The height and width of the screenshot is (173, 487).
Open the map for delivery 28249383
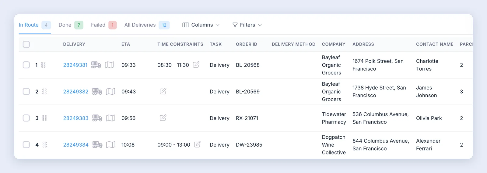[110, 118]
